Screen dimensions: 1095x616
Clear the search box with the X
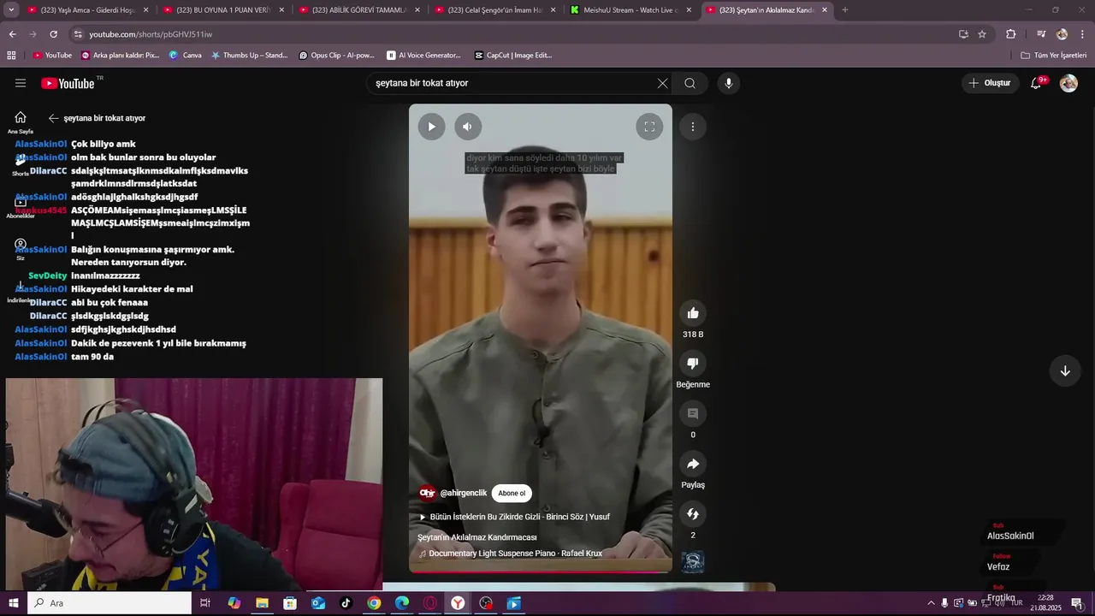click(x=662, y=83)
